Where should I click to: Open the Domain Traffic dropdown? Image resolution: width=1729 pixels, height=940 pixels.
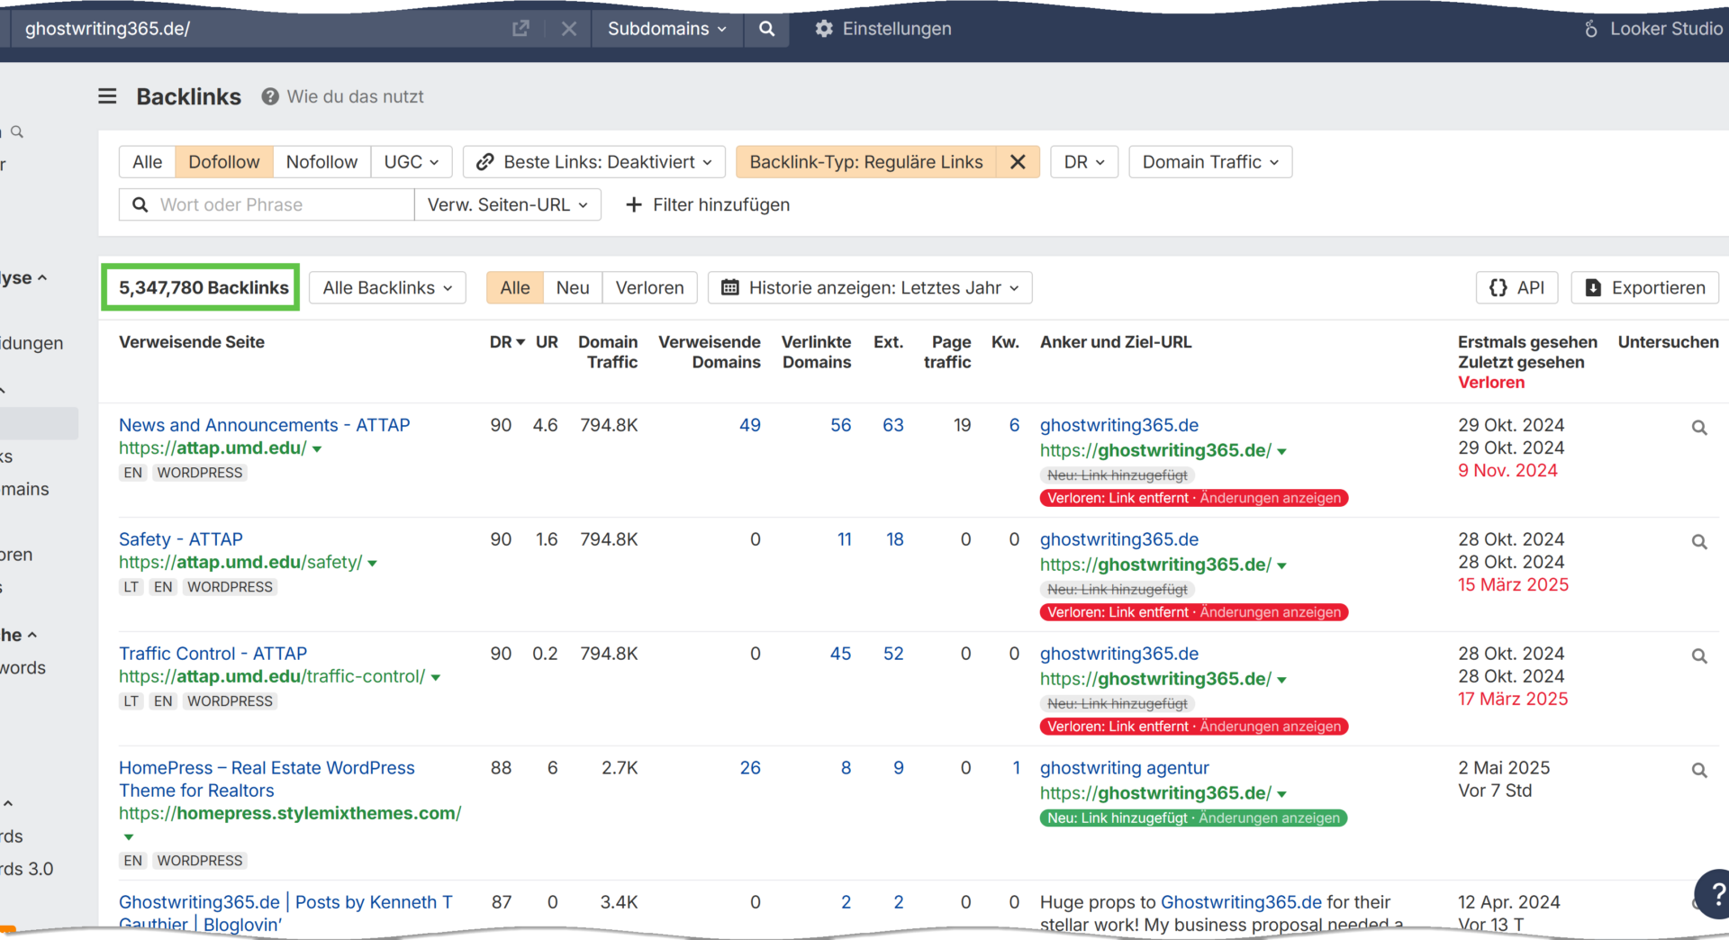(1209, 162)
